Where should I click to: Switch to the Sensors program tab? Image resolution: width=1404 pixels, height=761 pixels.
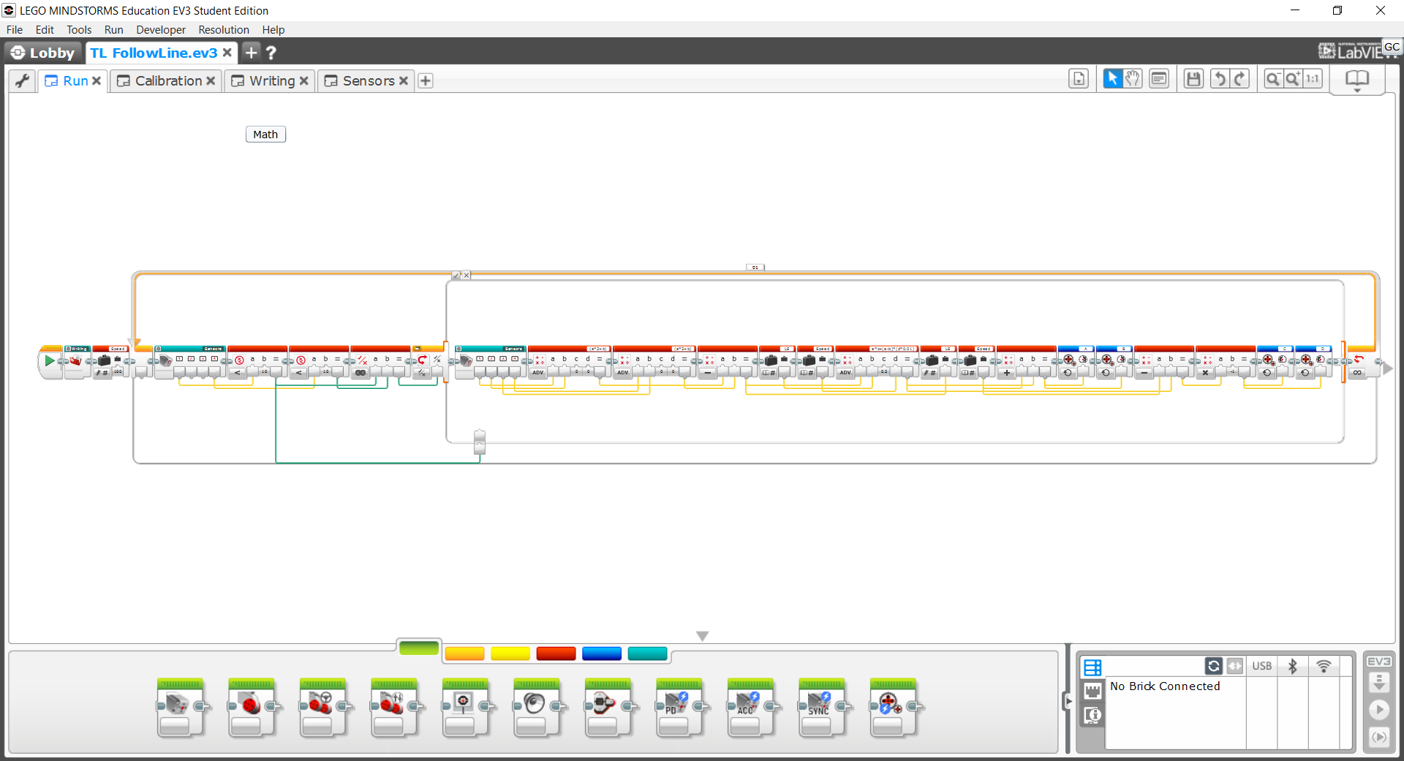pos(368,80)
